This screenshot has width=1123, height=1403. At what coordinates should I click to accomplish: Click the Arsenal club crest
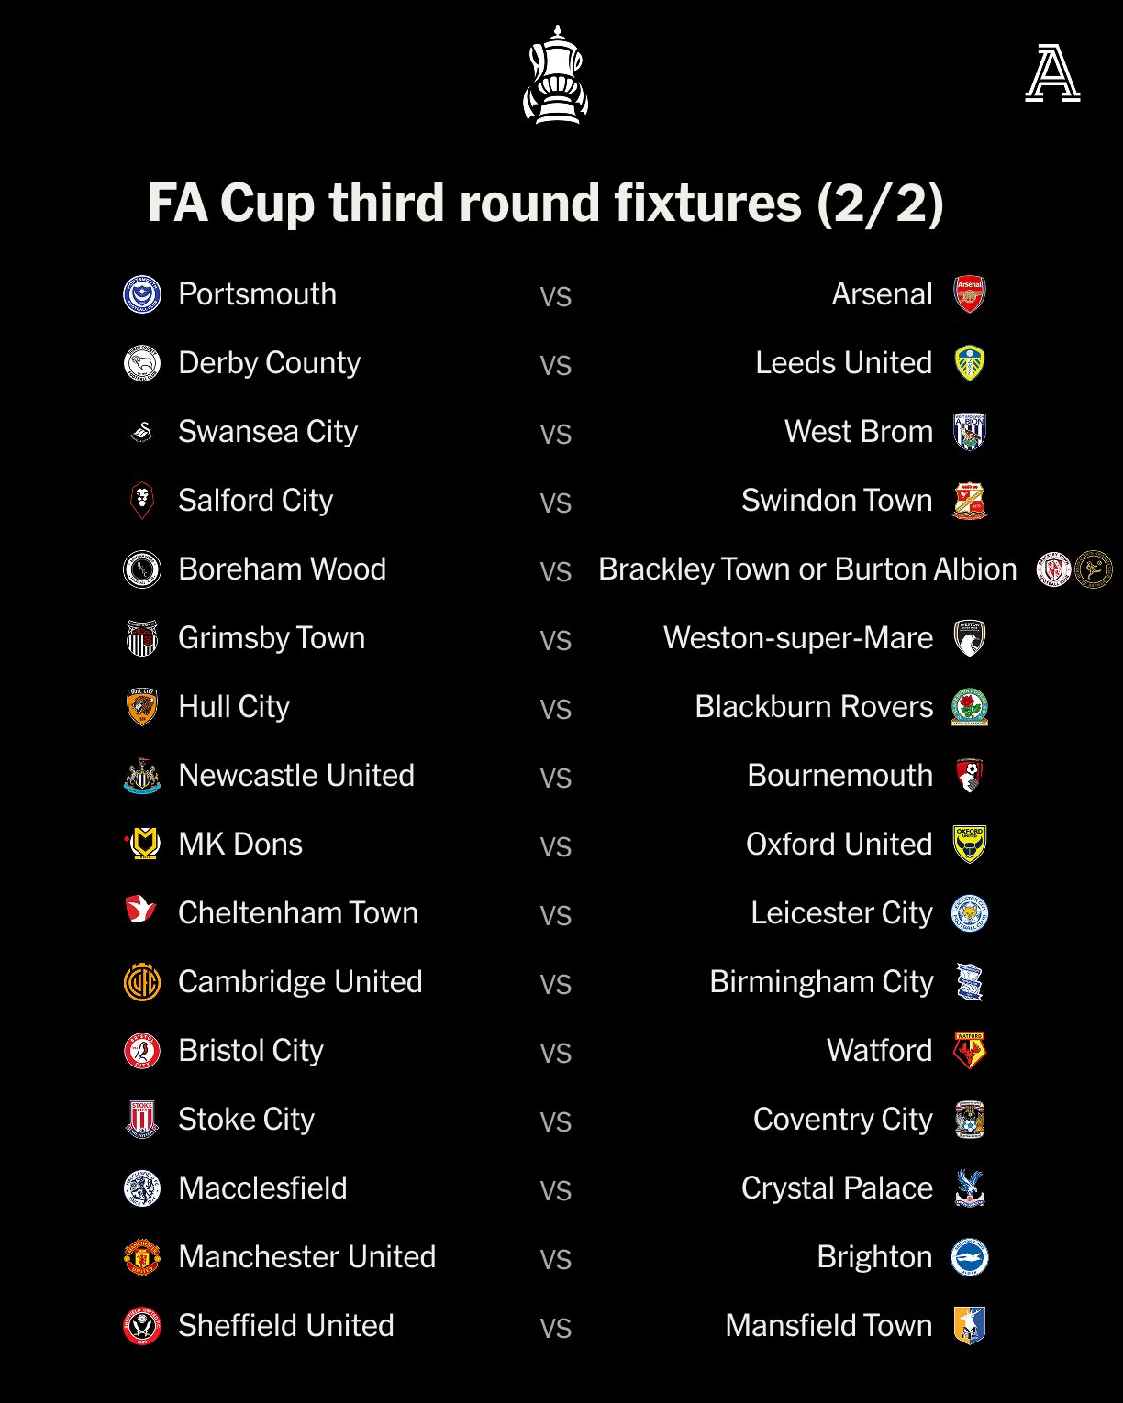click(x=970, y=294)
